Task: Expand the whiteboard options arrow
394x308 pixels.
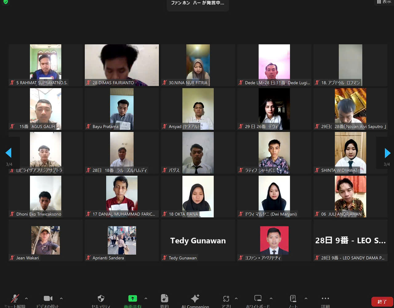Action: pyautogui.click(x=271, y=298)
